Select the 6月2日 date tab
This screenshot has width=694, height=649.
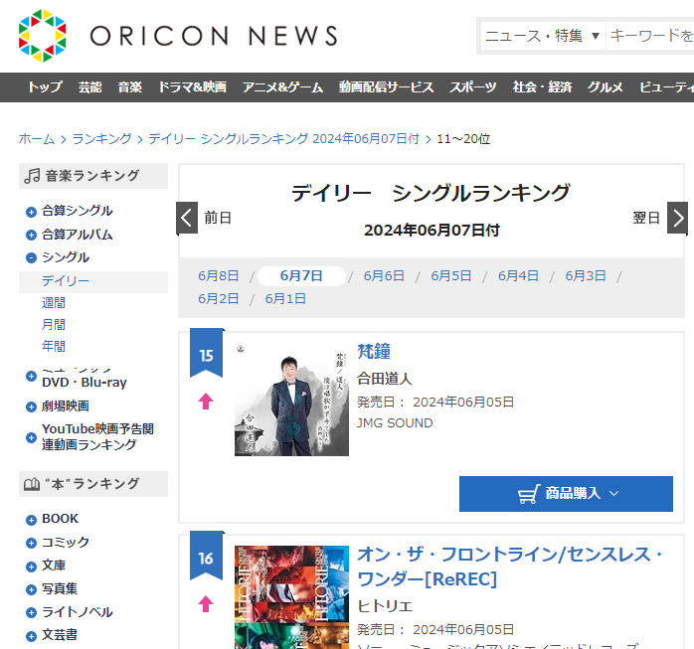tap(218, 299)
